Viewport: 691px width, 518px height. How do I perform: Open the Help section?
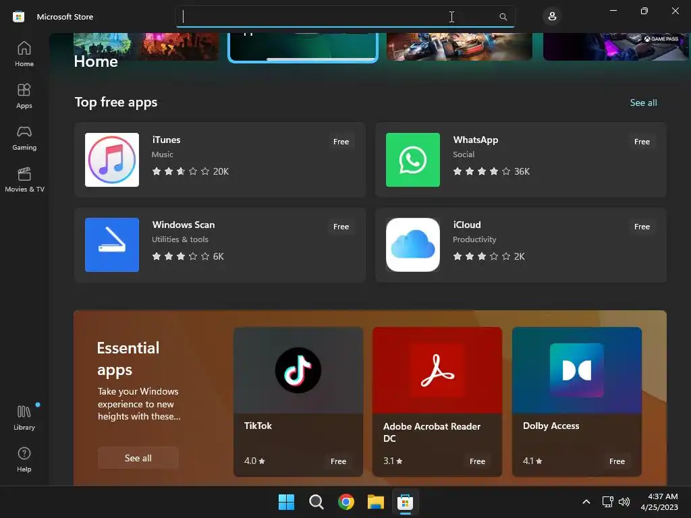click(24, 459)
